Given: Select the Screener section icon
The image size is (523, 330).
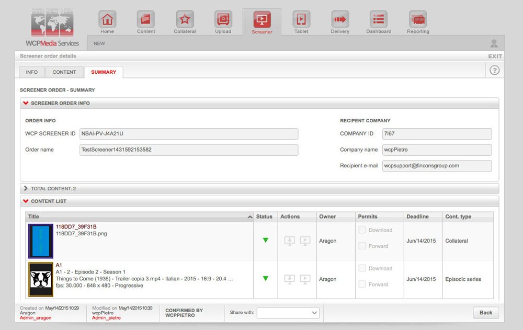Looking at the screenshot, I should pos(262,19).
